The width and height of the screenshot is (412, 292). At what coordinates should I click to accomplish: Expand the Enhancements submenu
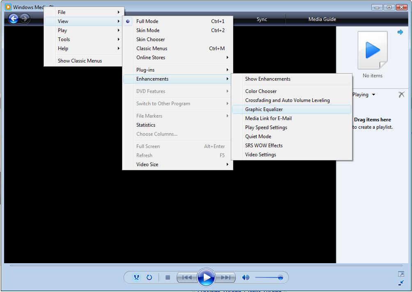tap(178, 79)
